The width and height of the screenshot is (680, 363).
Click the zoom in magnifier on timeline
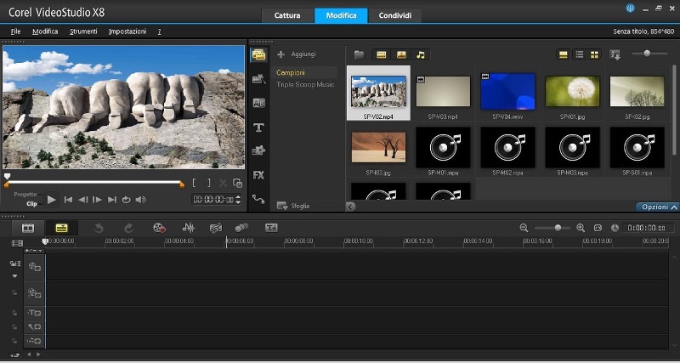[581, 228]
